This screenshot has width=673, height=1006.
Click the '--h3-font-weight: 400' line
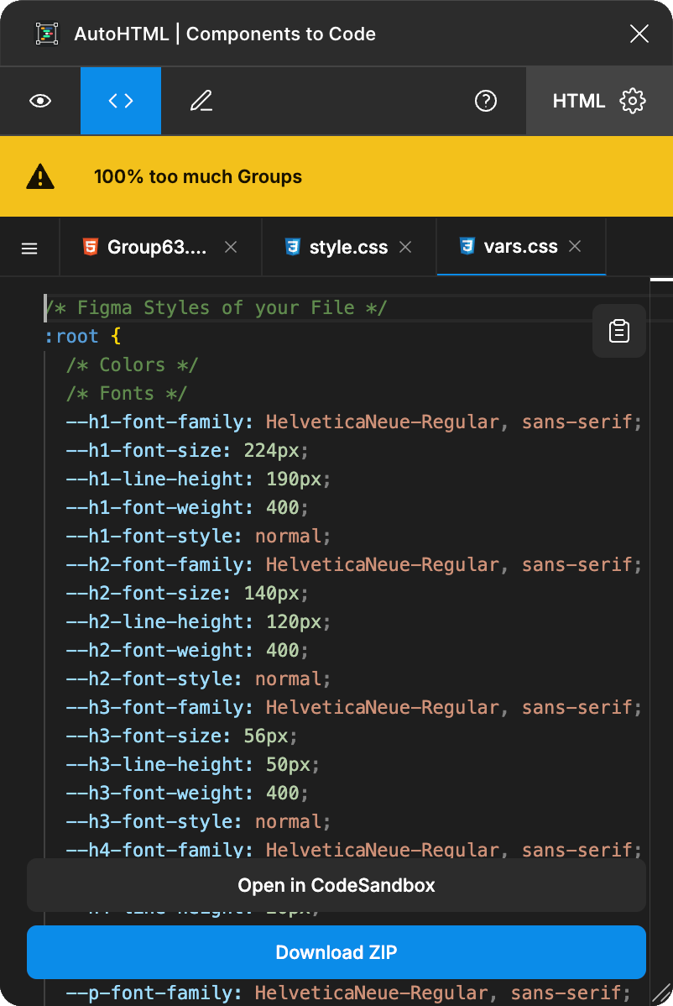pyautogui.click(x=187, y=793)
